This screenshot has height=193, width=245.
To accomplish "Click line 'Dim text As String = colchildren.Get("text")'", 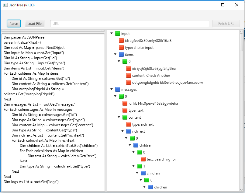I will tap(62, 156).
